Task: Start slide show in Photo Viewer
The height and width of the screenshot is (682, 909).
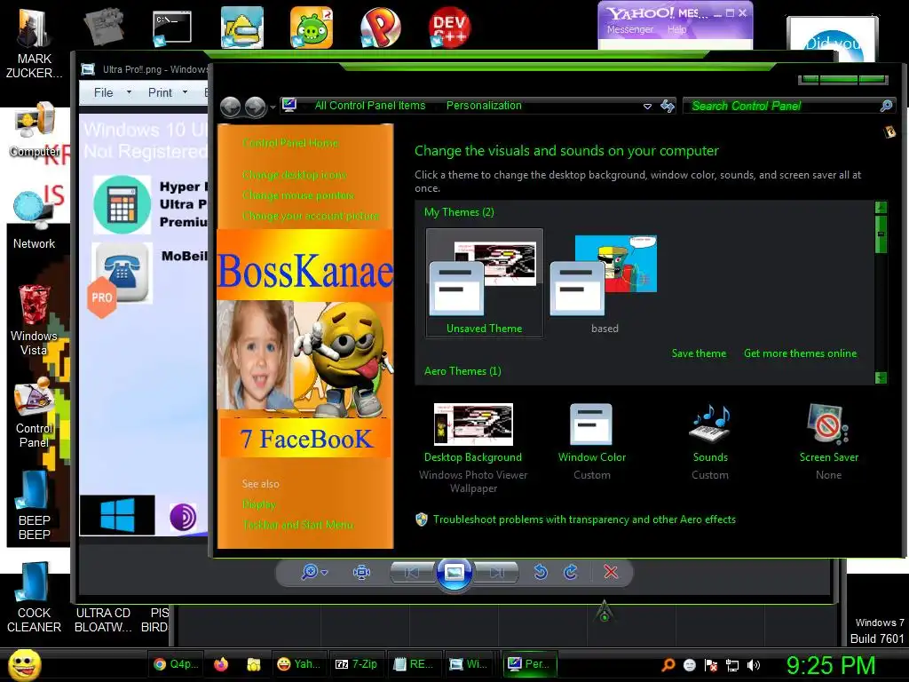Action: [x=454, y=573]
